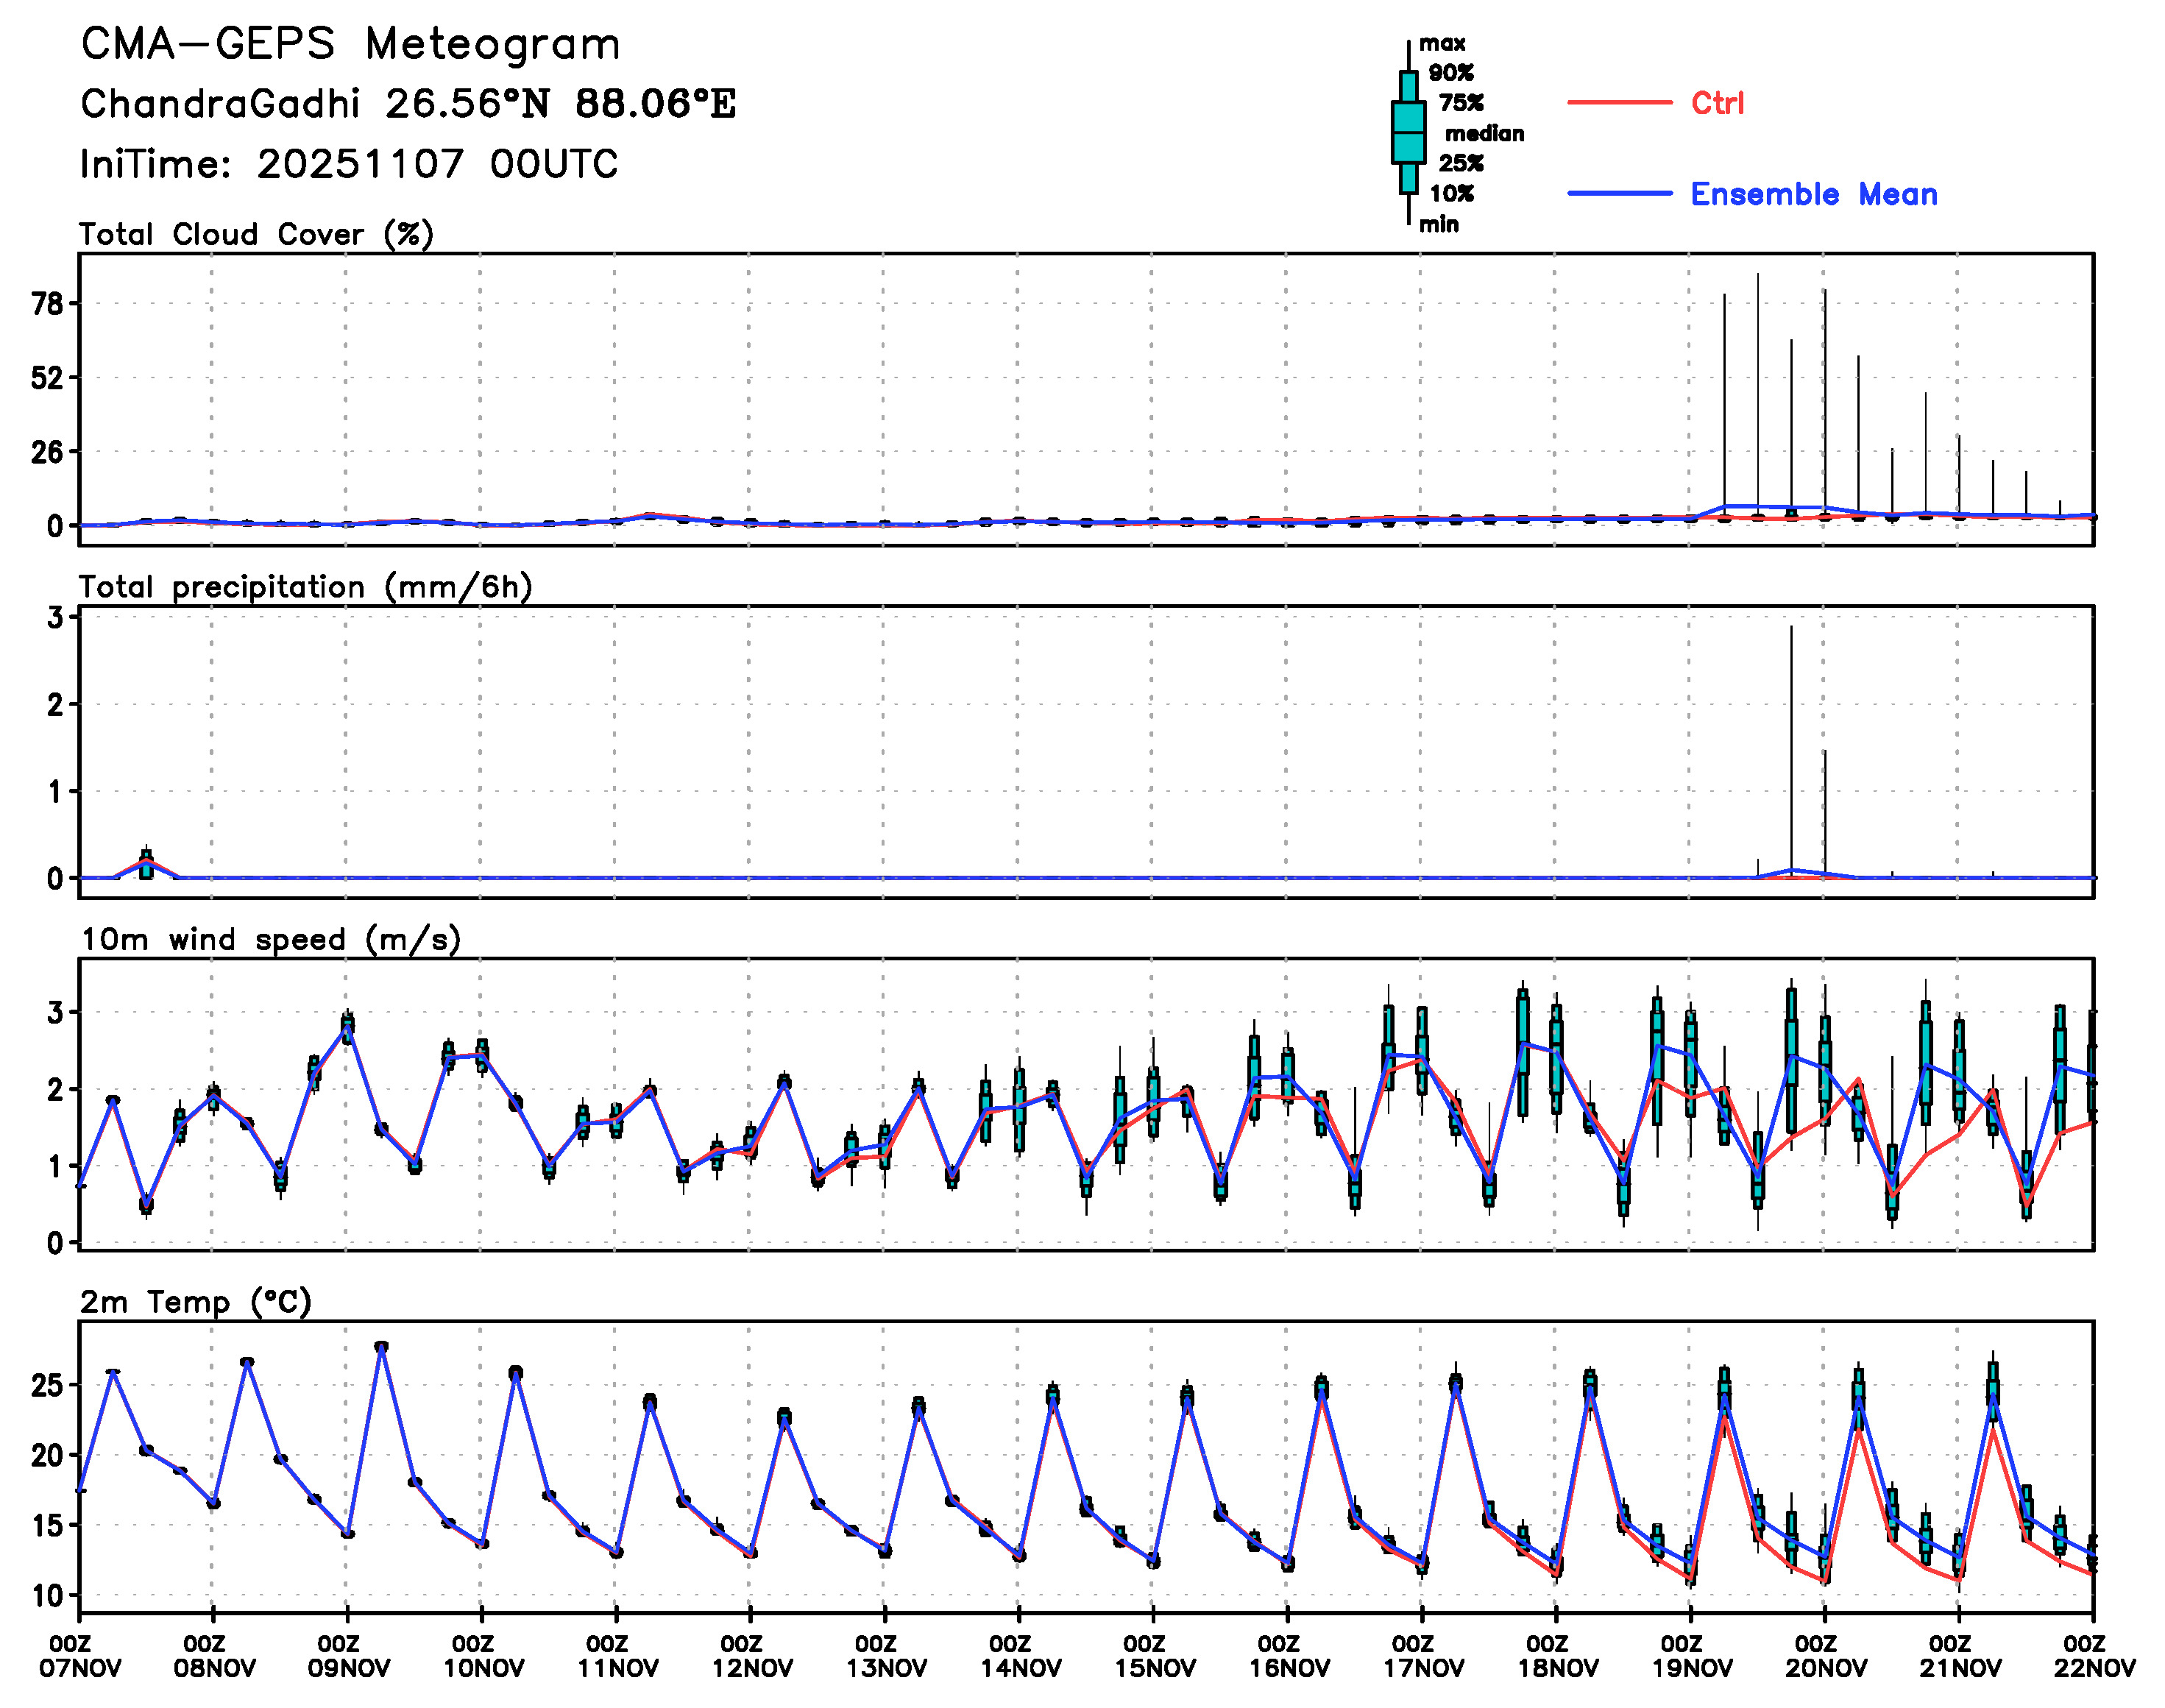Click the Ctrl legend label
The image size is (2165, 1708).
[x=1717, y=102]
